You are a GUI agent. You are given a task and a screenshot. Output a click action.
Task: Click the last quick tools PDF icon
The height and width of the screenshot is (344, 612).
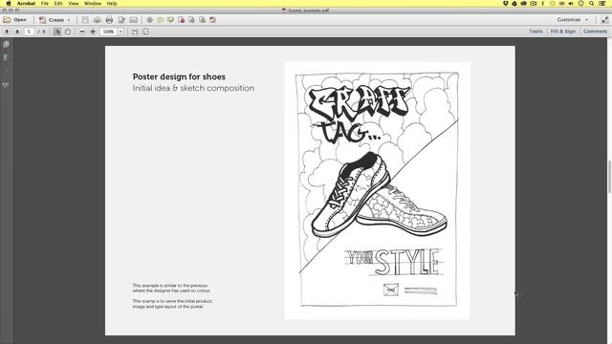212,19
